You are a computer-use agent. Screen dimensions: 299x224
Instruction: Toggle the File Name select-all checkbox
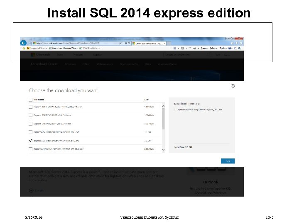(30, 100)
